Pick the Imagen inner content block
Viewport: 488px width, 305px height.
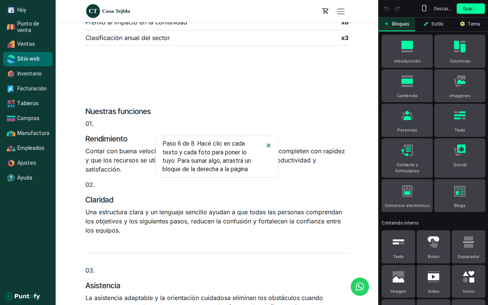398,281
